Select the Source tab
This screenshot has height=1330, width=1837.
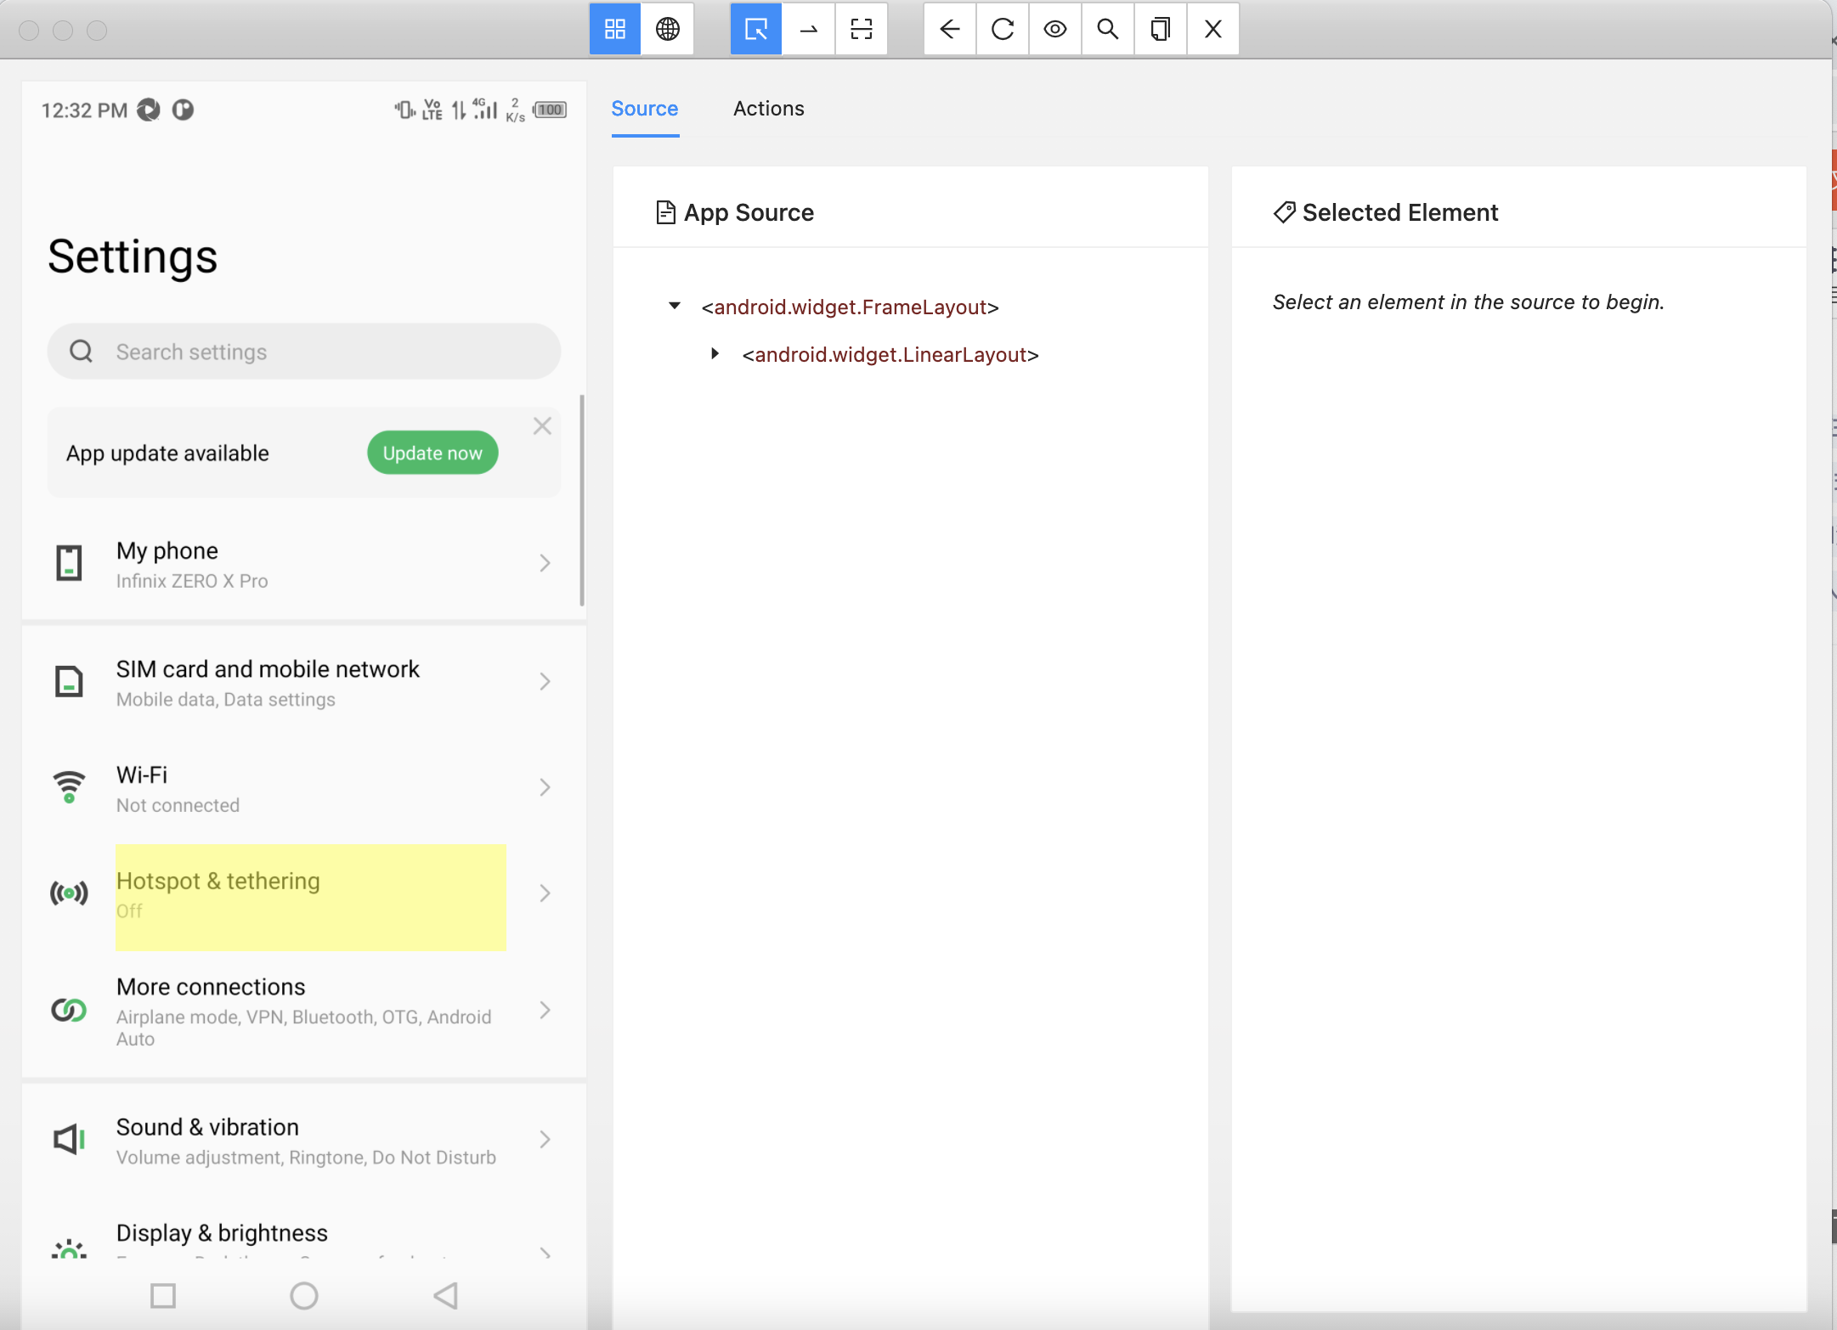[x=644, y=109]
